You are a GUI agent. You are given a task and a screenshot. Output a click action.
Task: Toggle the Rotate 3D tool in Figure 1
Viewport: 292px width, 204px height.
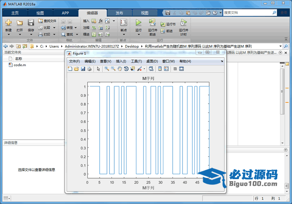[126, 69]
